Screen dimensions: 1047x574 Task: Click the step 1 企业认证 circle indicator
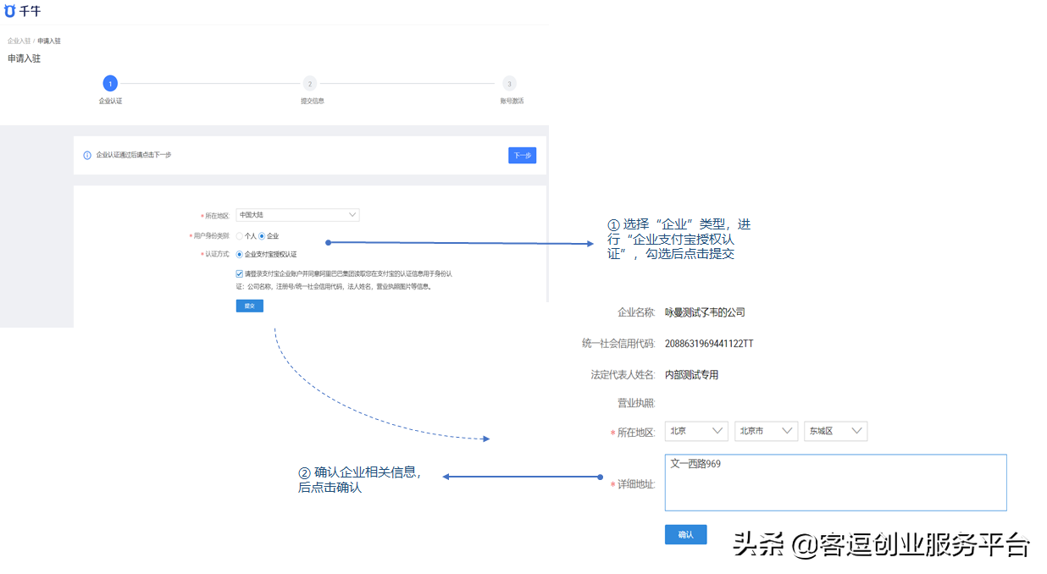coord(110,84)
